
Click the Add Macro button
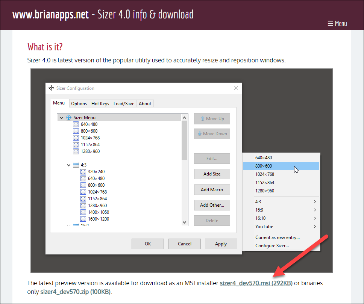click(212, 190)
